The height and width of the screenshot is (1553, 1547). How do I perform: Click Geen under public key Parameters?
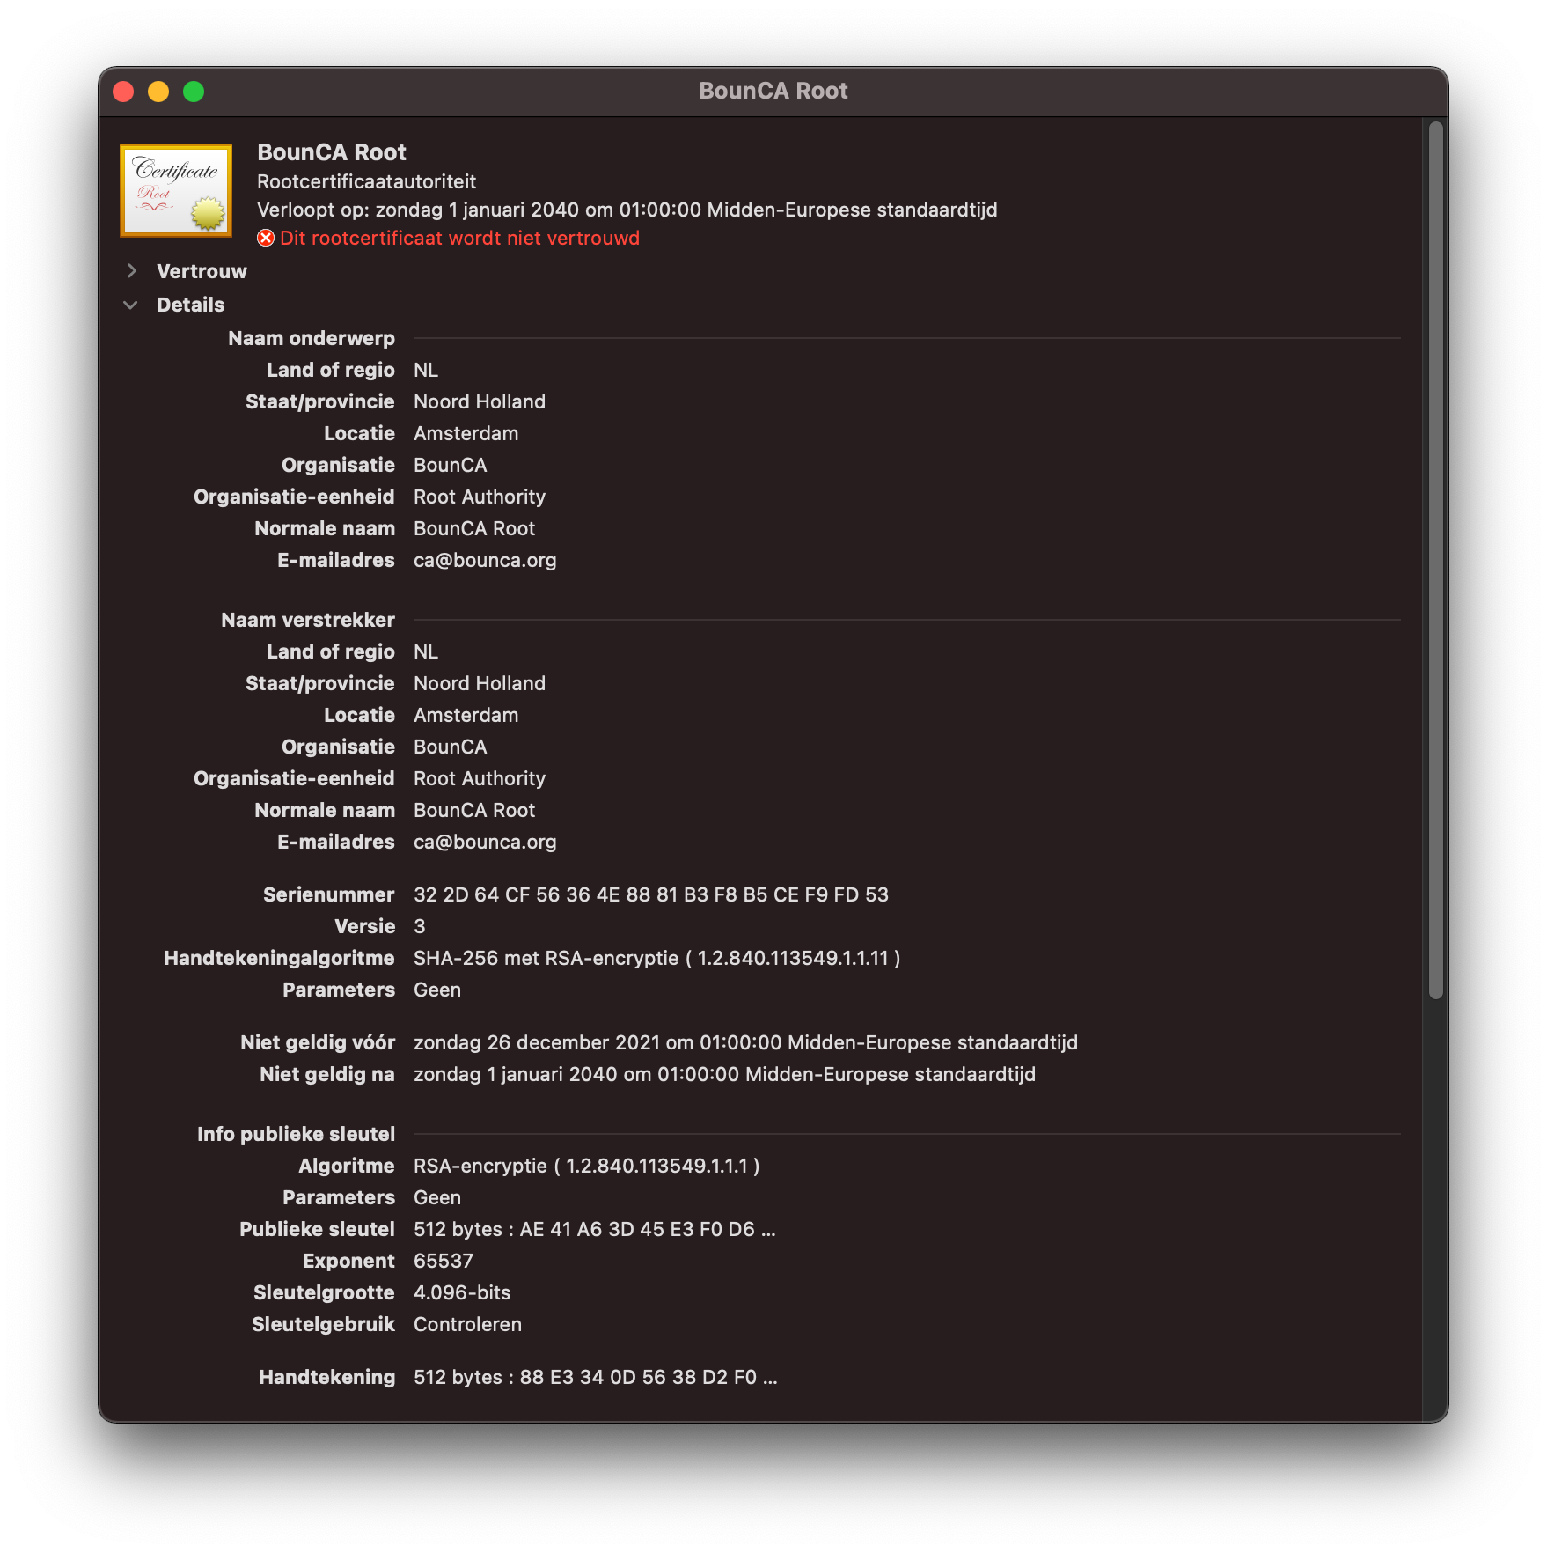tap(437, 1197)
